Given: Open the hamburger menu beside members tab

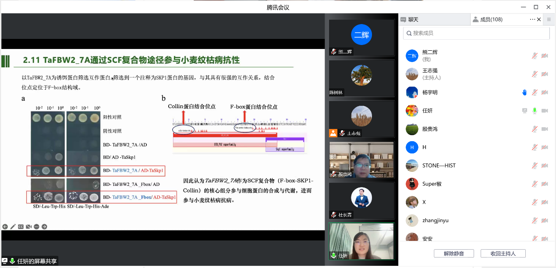Looking at the screenshot, I should tap(549, 20).
